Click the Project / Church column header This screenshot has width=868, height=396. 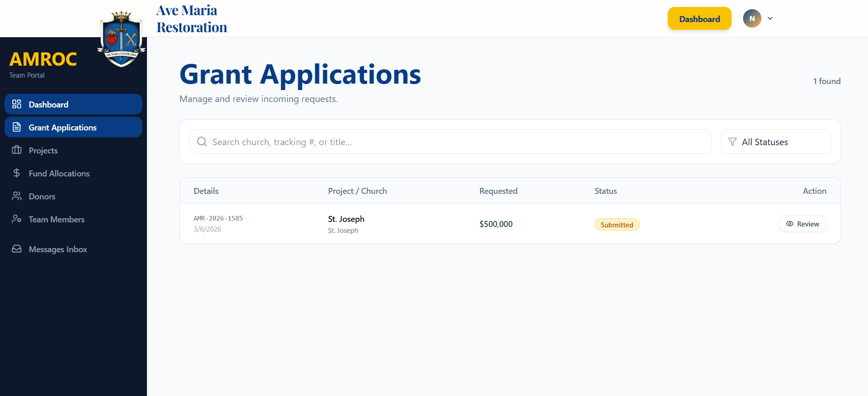(357, 191)
